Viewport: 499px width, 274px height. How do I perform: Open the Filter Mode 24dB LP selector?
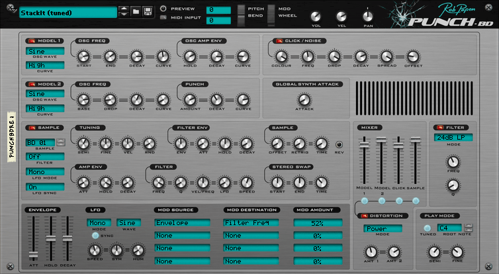(x=453, y=138)
